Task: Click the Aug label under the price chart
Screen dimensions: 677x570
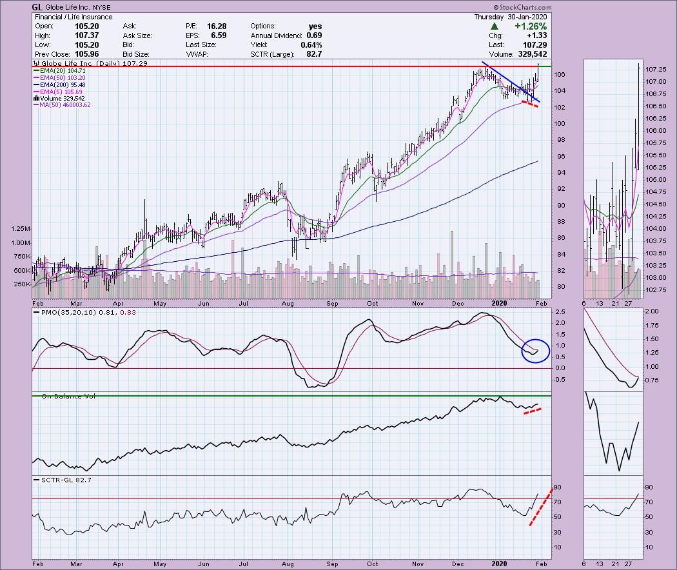Action: 288,304
